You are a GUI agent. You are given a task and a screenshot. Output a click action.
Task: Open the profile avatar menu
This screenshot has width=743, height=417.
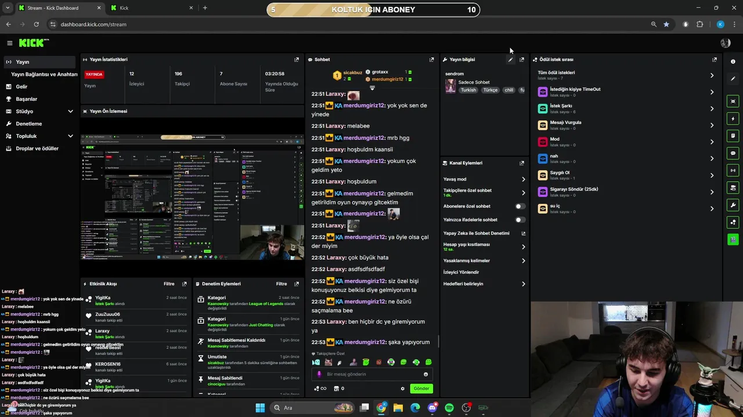pos(725,43)
